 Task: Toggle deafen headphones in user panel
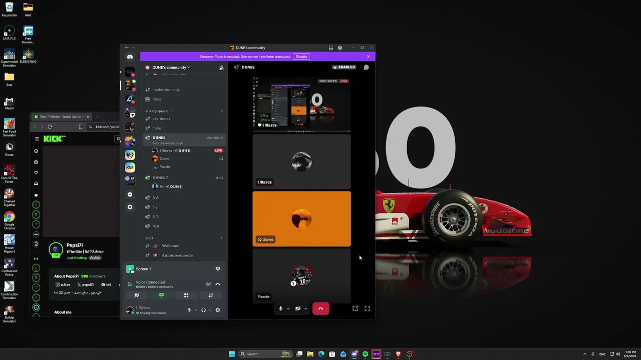(203, 310)
